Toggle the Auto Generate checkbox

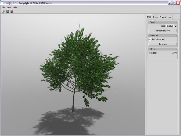150,39
